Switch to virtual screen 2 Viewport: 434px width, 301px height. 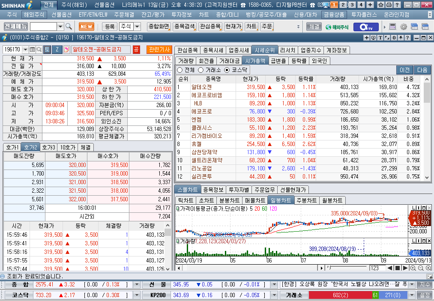pyautogui.click(x=343, y=5)
